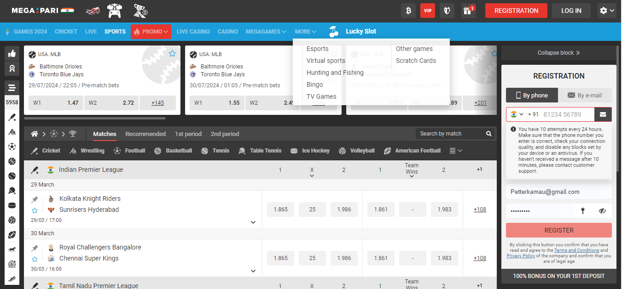Expand the MEGAGAMES dropdown menu
The image size is (622, 289).
click(x=266, y=32)
